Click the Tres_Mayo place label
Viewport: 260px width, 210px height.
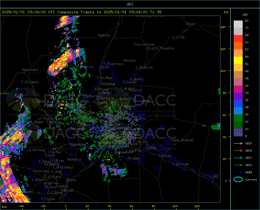pyautogui.click(x=105, y=78)
